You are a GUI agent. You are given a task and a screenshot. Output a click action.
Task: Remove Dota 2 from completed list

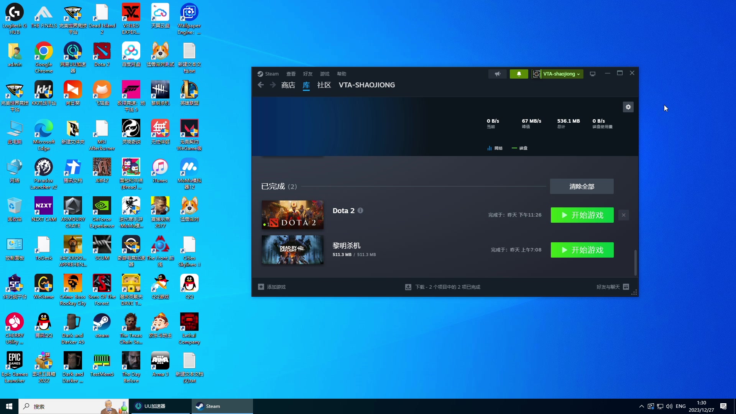tap(624, 215)
